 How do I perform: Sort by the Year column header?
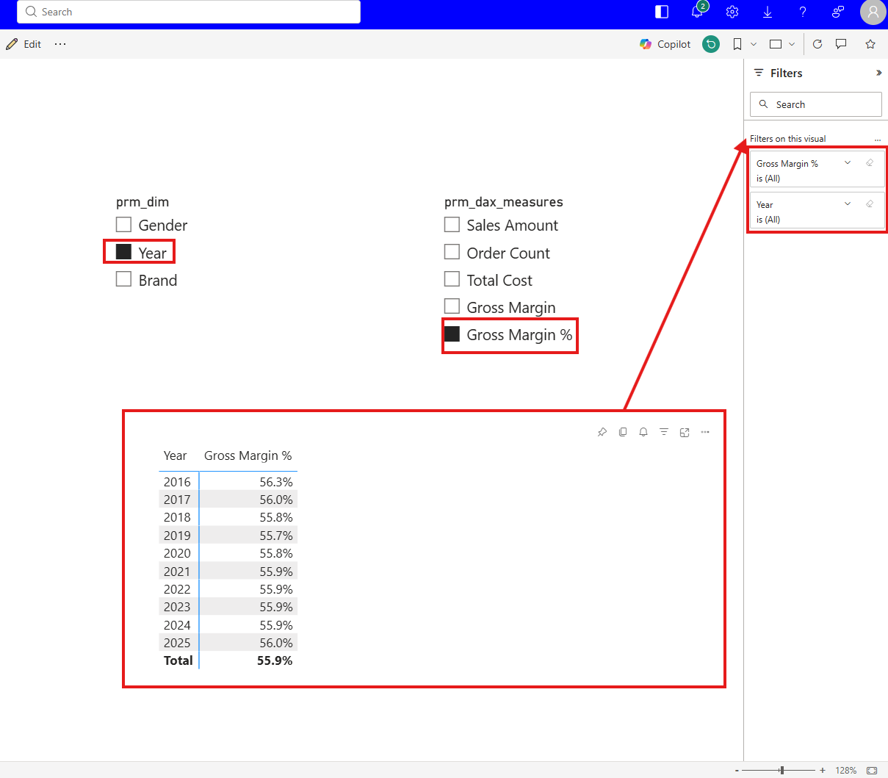point(175,455)
